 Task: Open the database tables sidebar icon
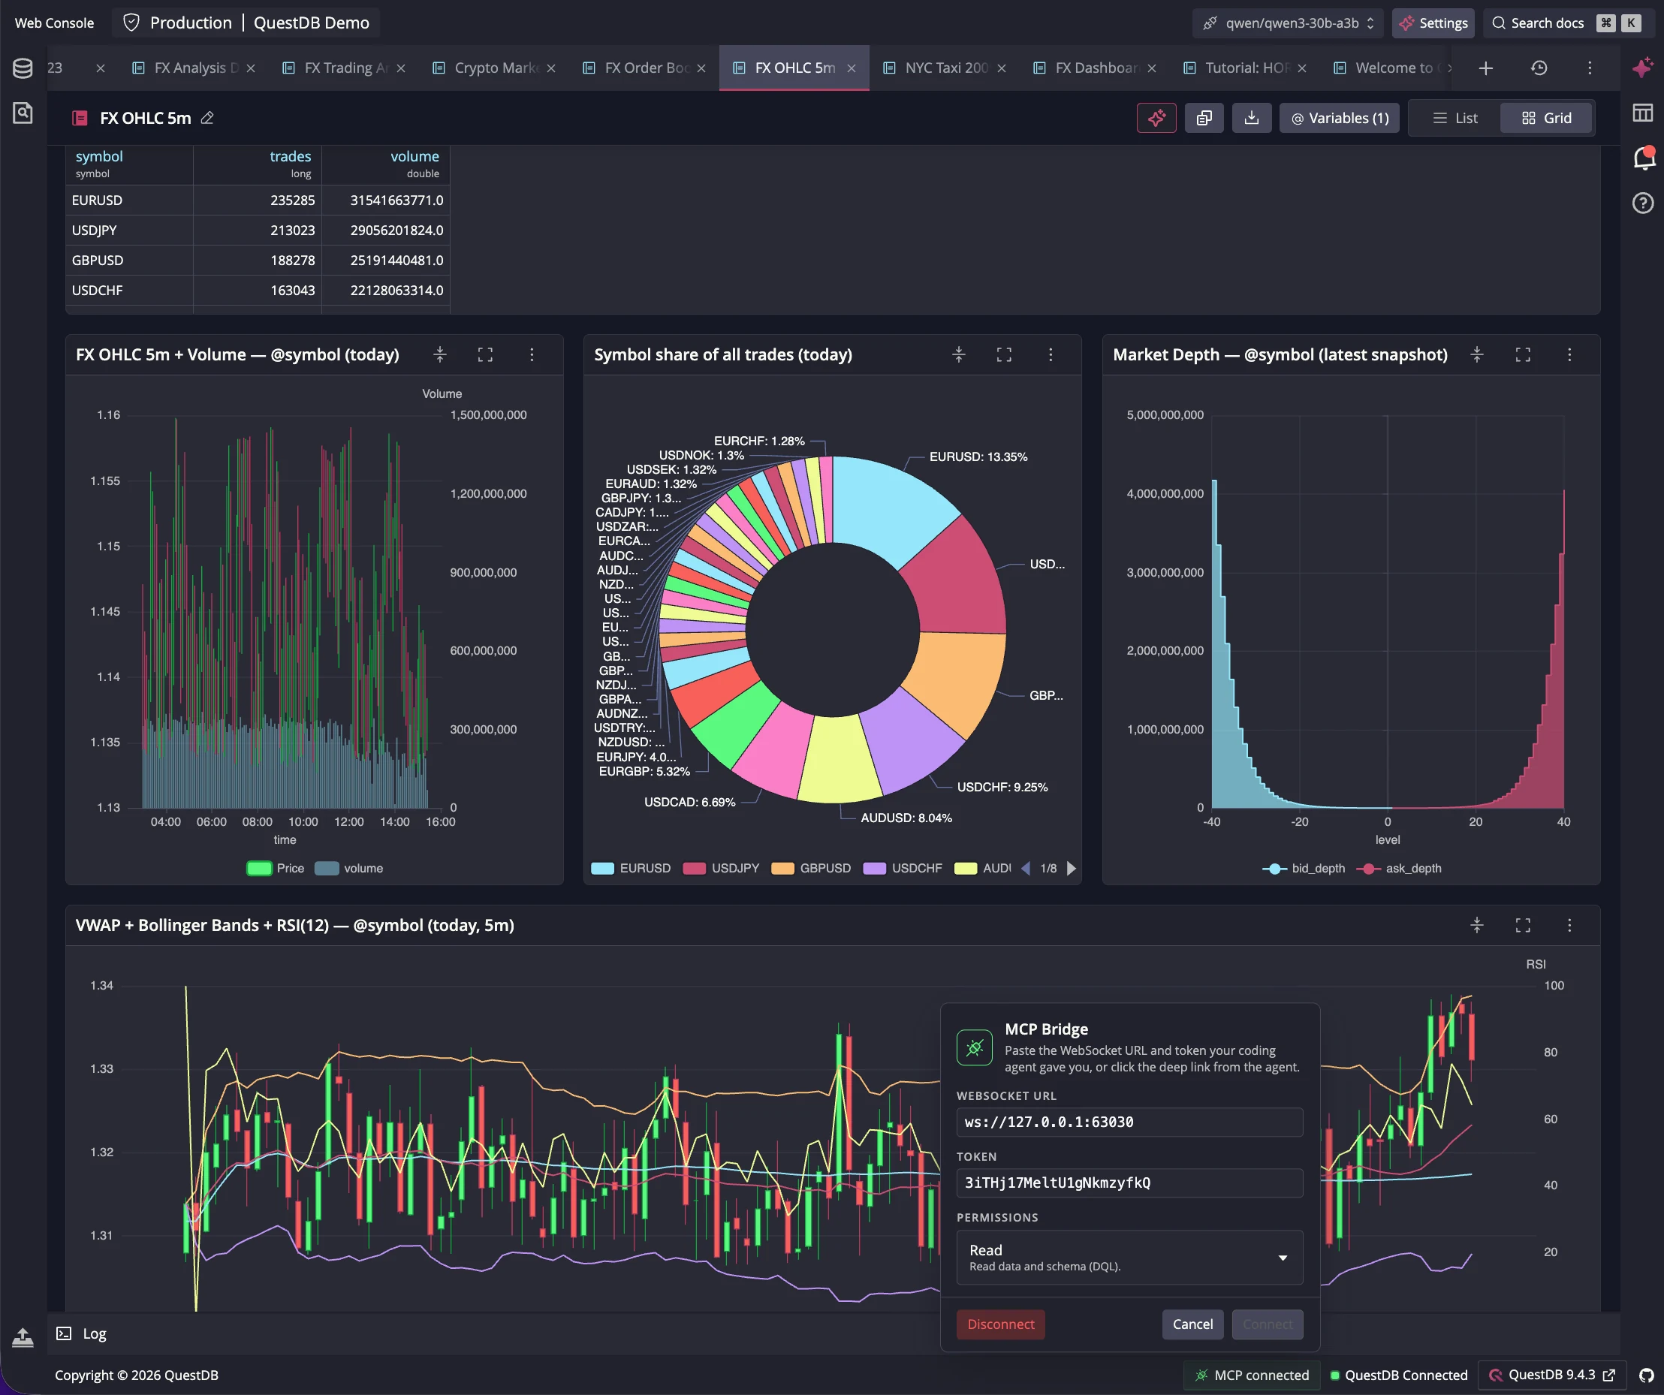coord(23,68)
